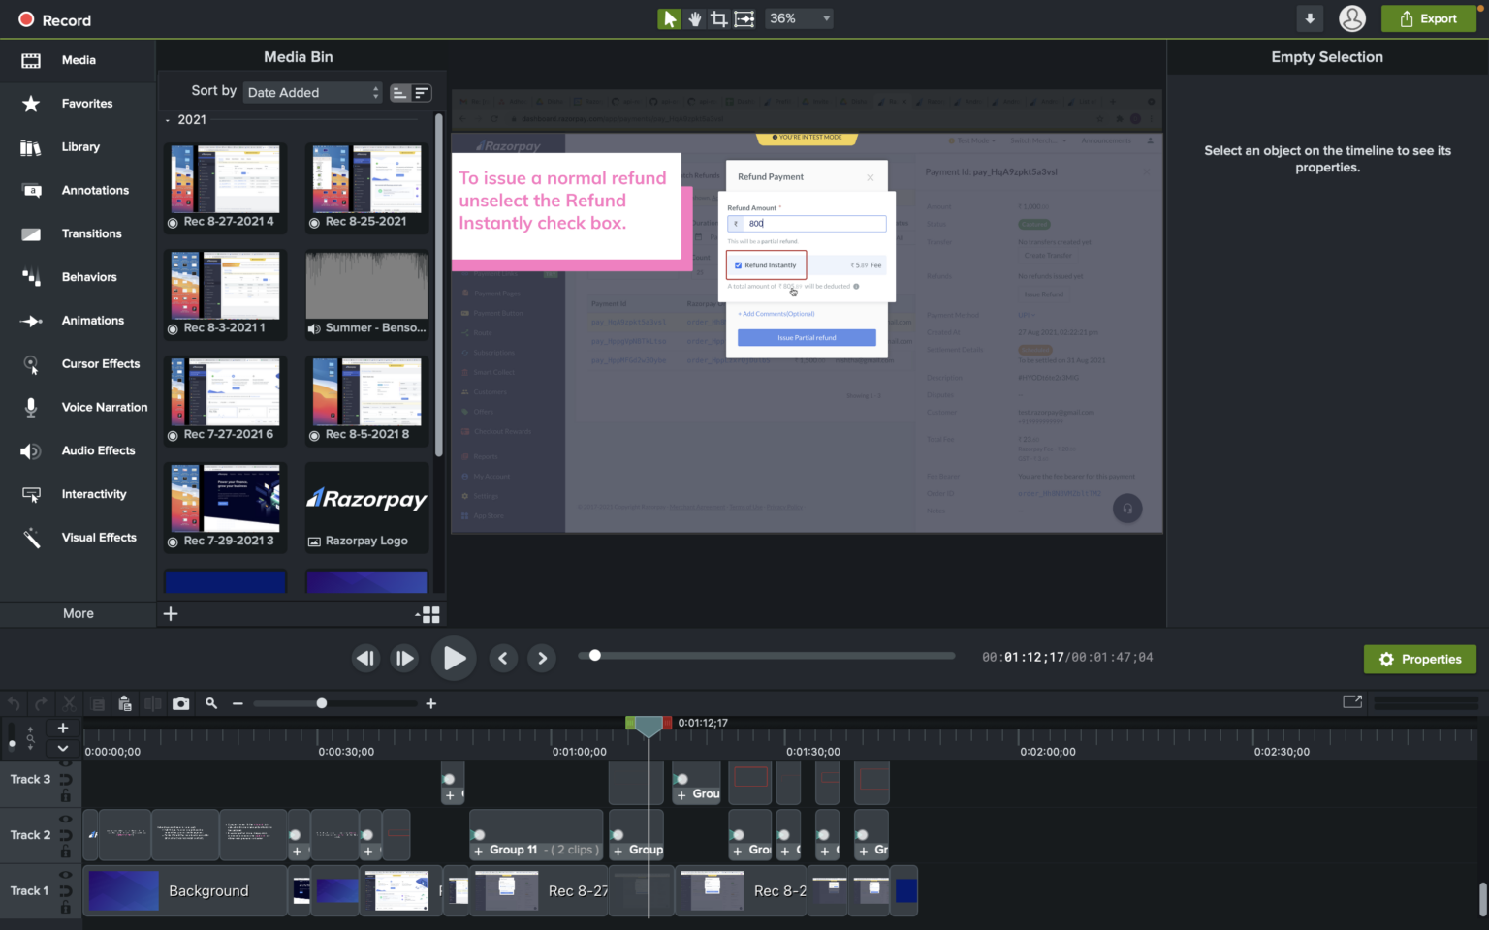Click More at the bottom of the sidebar
1489x930 pixels.
[x=77, y=613]
